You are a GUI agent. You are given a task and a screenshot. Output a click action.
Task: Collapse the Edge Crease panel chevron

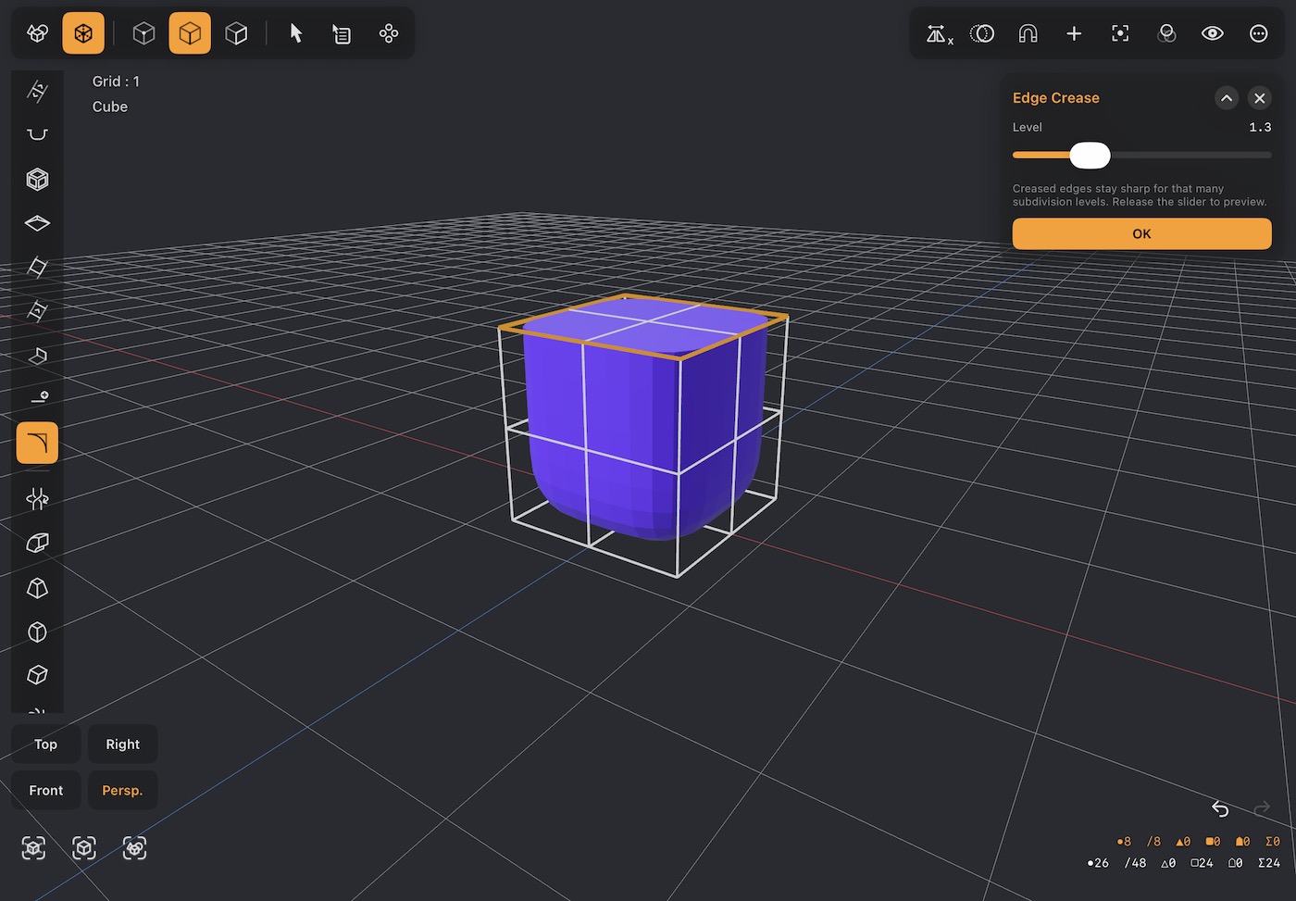pyautogui.click(x=1227, y=98)
